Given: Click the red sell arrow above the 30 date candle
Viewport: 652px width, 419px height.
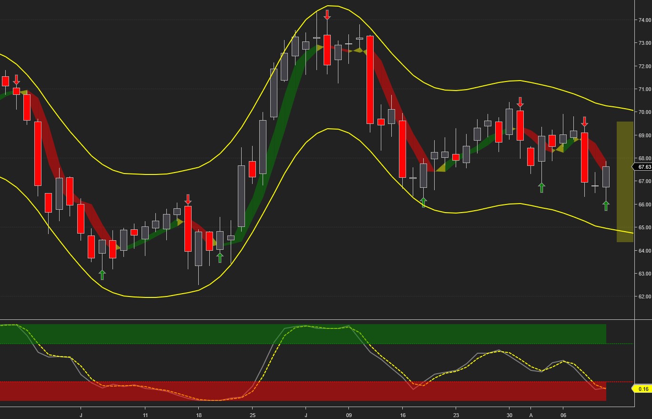Looking at the screenshot, I should [520, 102].
